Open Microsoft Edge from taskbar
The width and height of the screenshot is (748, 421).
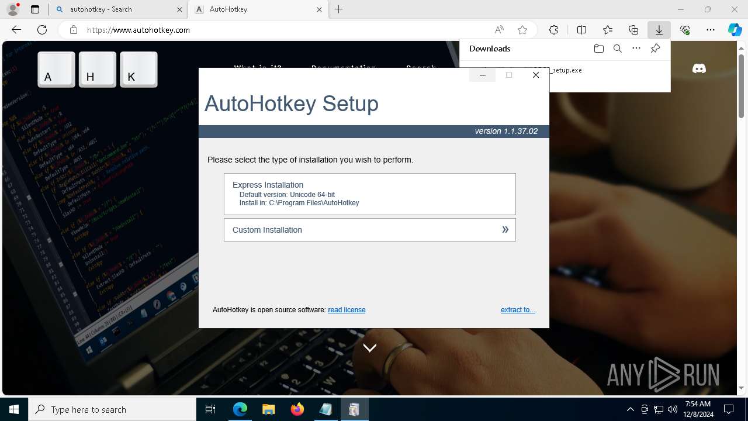240,409
